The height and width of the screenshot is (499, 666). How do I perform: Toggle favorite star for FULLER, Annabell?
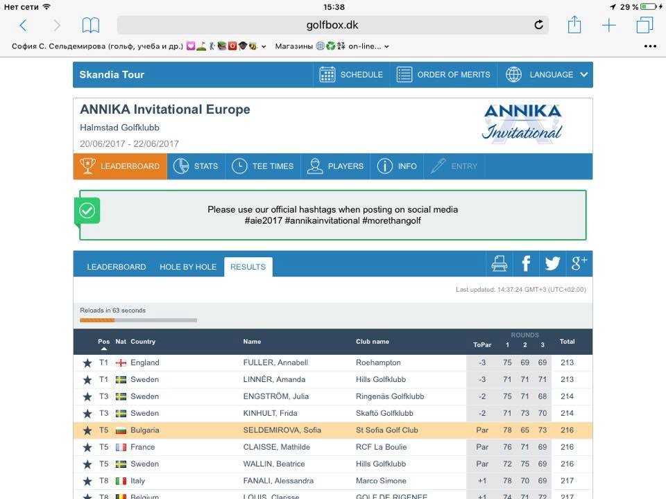pyautogui.click(x=87, y=362)
